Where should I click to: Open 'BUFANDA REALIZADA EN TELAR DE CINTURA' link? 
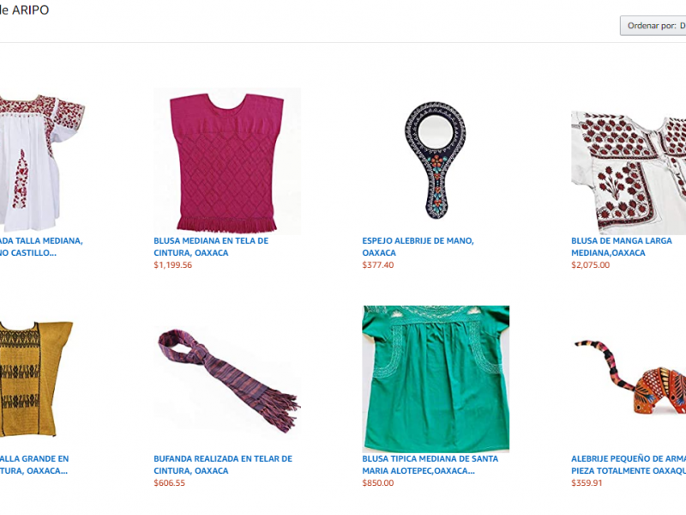[x=223, y=464]
